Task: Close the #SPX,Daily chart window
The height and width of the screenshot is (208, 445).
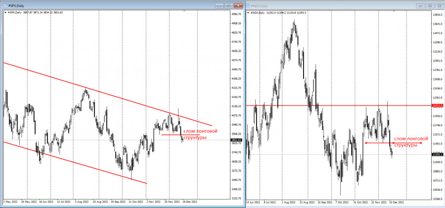Action: pos(238,5)
